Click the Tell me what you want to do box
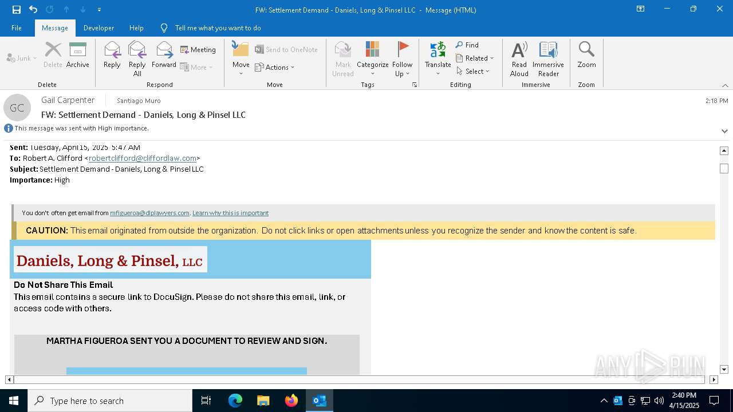 (218, 27)
